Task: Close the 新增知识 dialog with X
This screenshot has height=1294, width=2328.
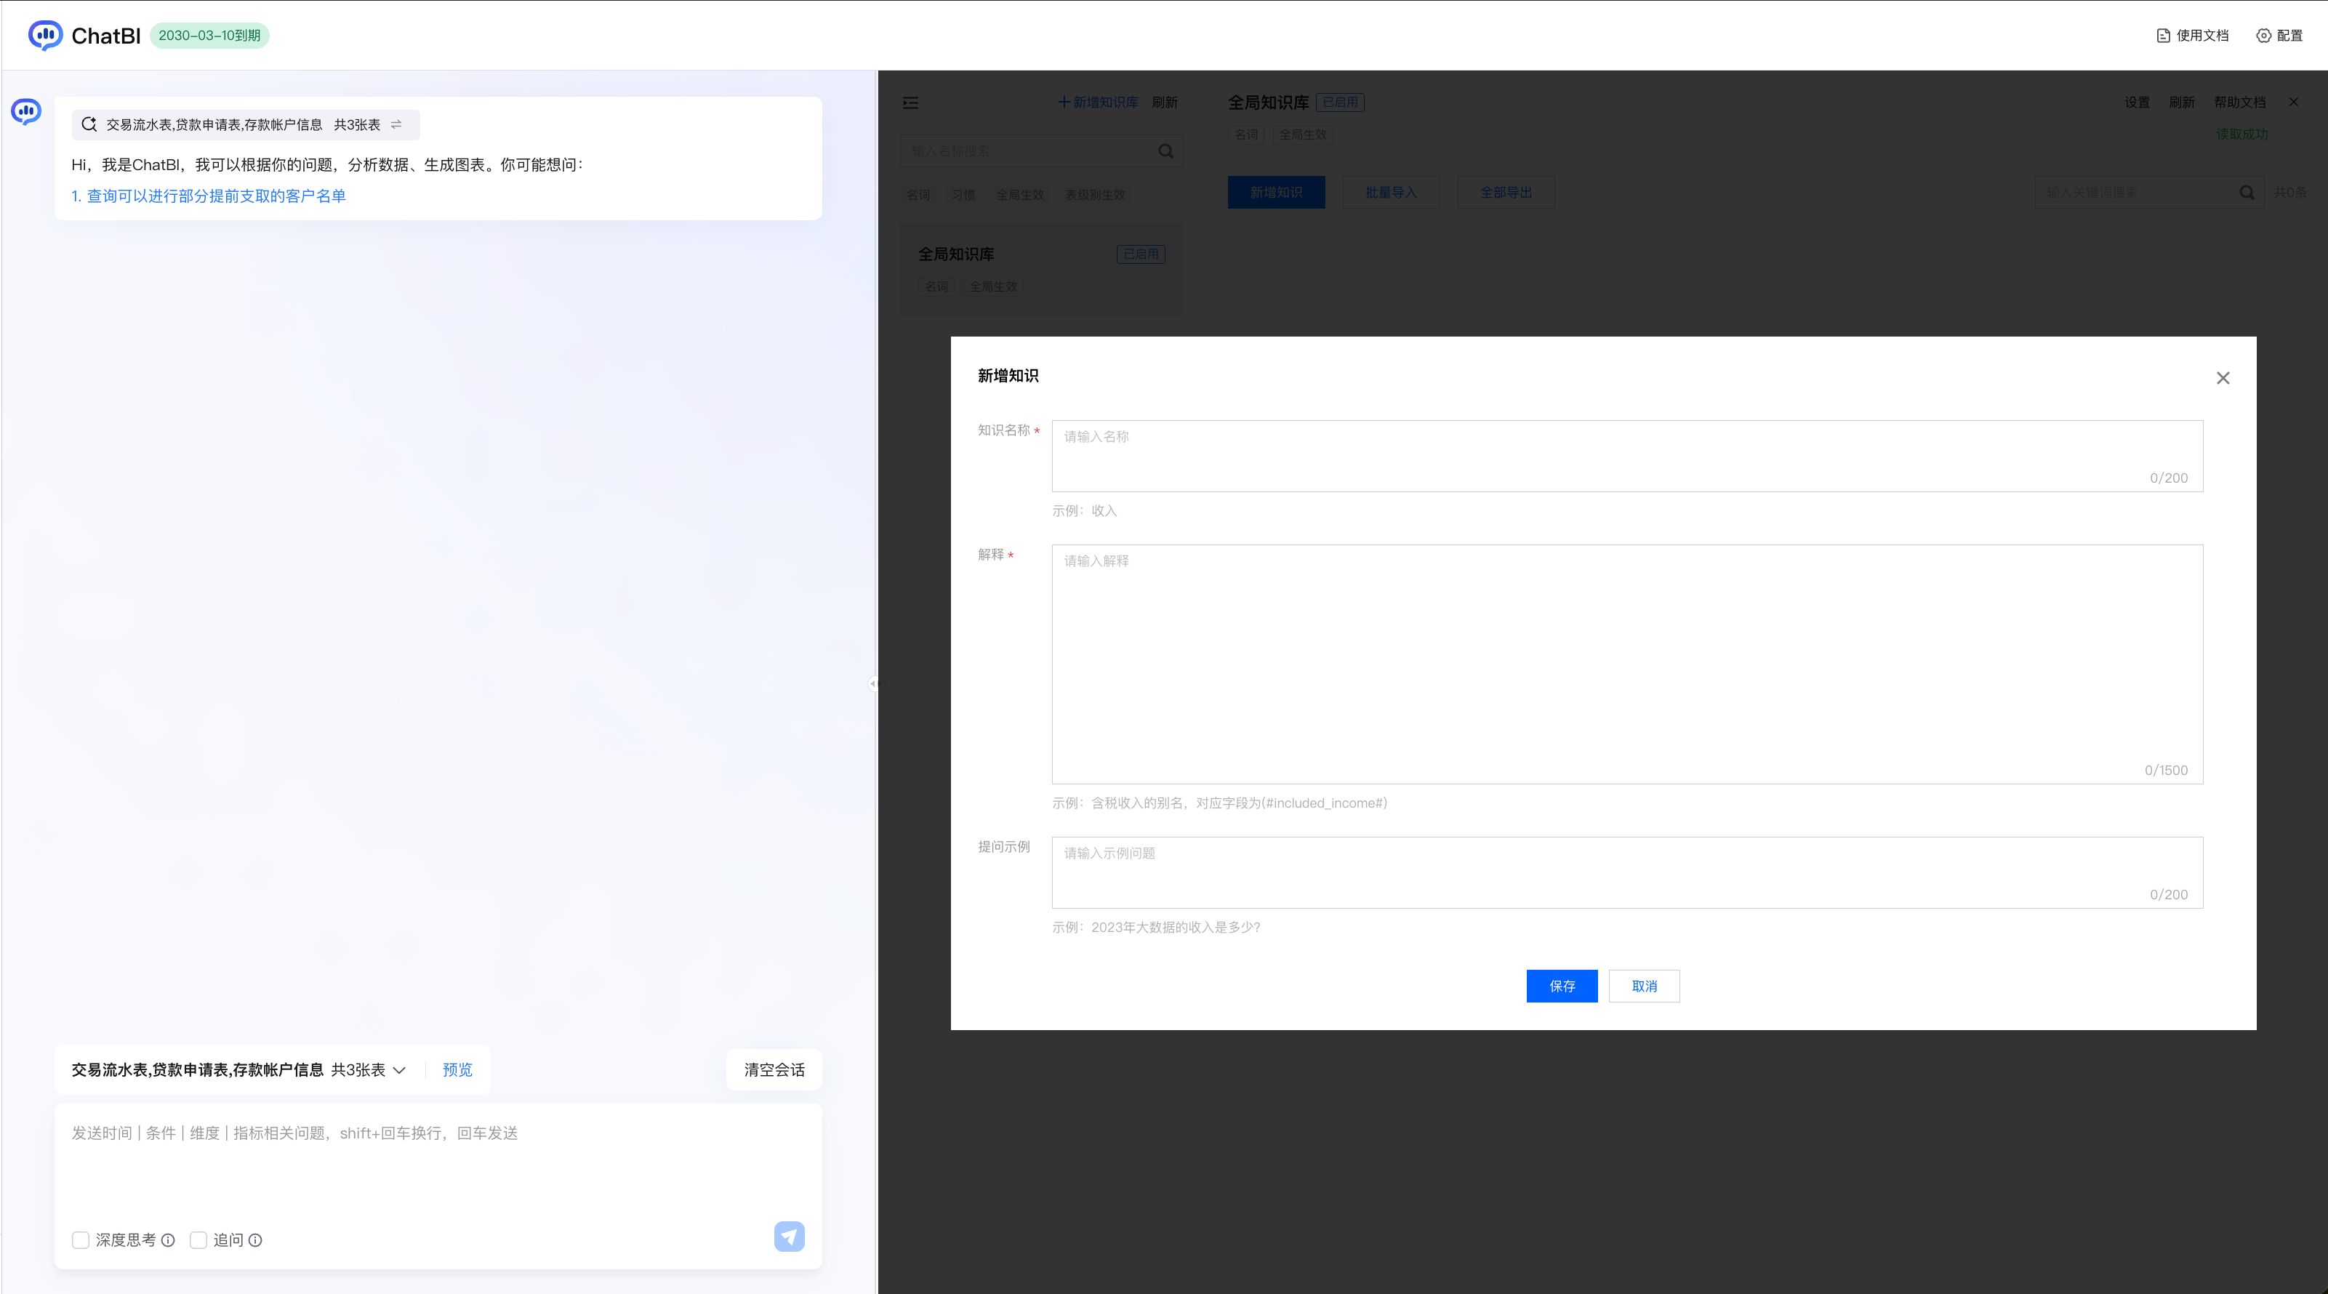Action: click(x=2223, y=378)
